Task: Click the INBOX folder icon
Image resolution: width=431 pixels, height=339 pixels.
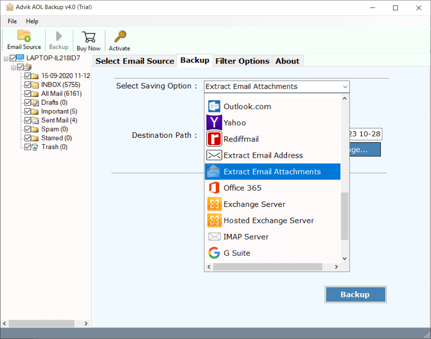Action: [x=35, y=85]
